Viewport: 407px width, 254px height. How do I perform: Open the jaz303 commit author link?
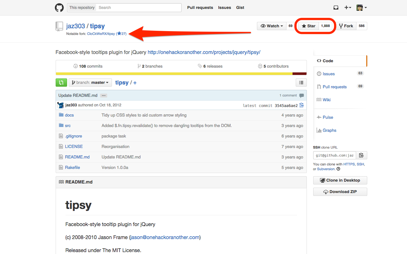[71, 105]
